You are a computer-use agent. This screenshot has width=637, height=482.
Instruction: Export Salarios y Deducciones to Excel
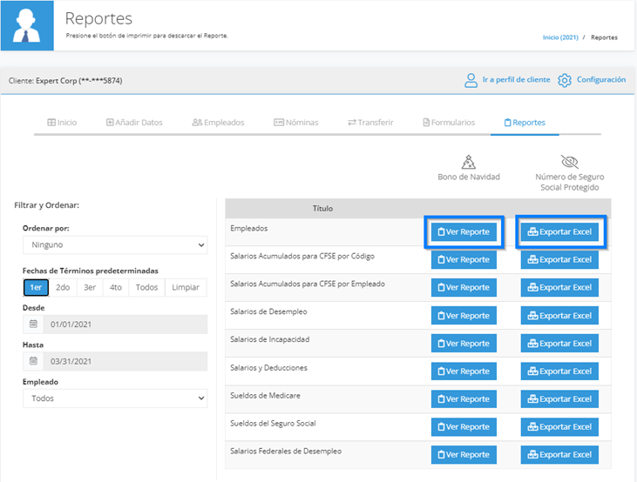tap(559, 372)
